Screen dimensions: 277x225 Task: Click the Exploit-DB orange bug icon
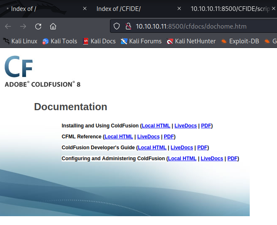click(224, 41)
